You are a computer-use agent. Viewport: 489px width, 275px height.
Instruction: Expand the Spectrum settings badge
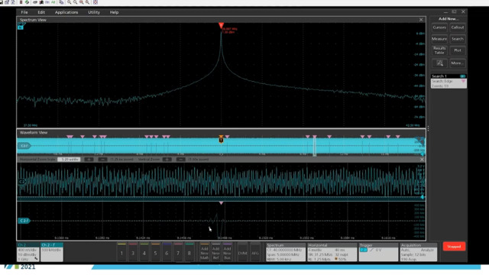(x=285, y=252)
